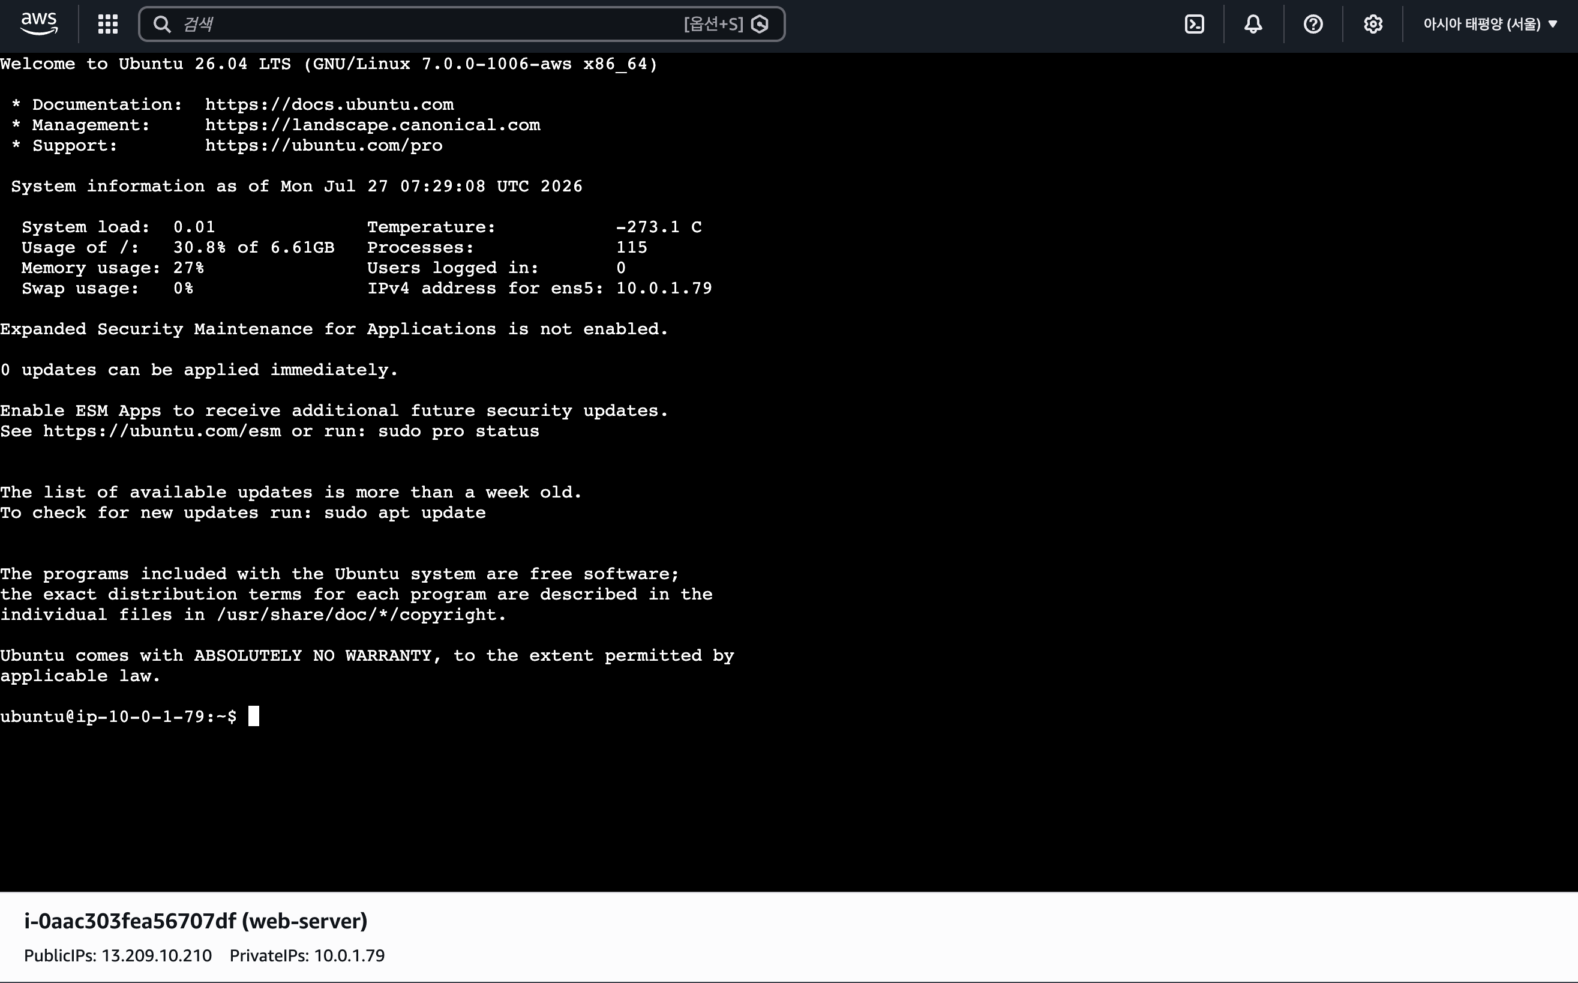This screenshot has width=1578, height=983.
Task: Click the Swap usage 0% value
Action: point(183,288)
